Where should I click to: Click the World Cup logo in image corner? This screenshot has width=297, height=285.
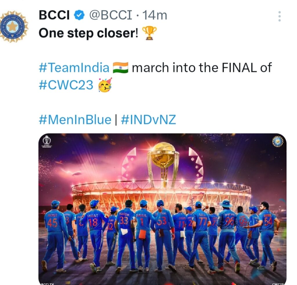click(x=47, y=141)
